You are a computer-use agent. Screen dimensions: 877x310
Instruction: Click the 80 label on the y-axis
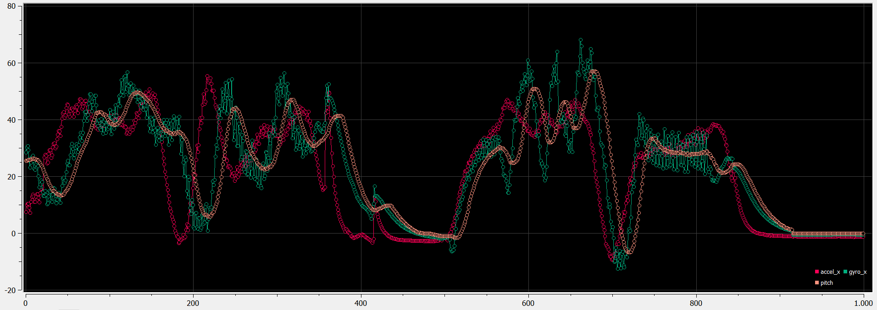pos(11,6)
